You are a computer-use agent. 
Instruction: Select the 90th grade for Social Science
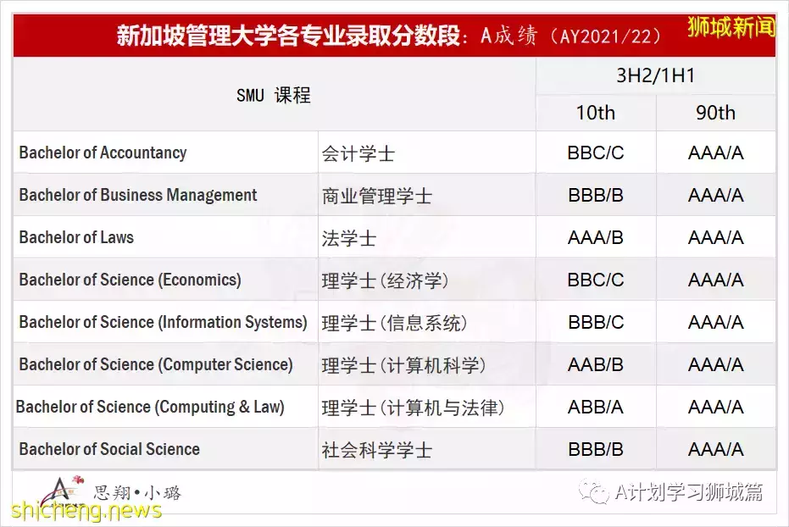click(x=715, y=448)
